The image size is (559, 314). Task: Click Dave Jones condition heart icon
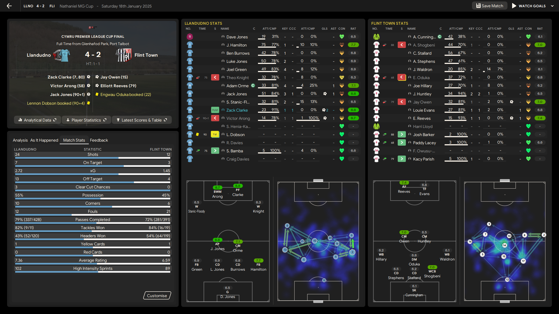(342, 37)
